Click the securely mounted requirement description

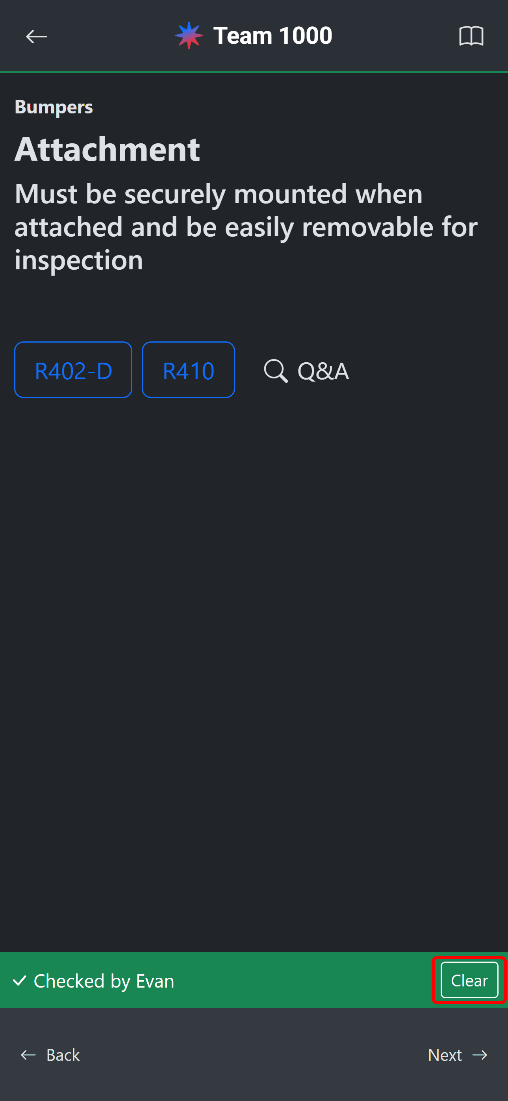click(246, 226)
